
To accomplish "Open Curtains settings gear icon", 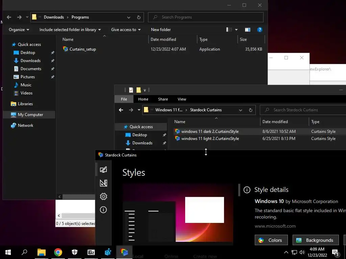I will coord(103,196).
